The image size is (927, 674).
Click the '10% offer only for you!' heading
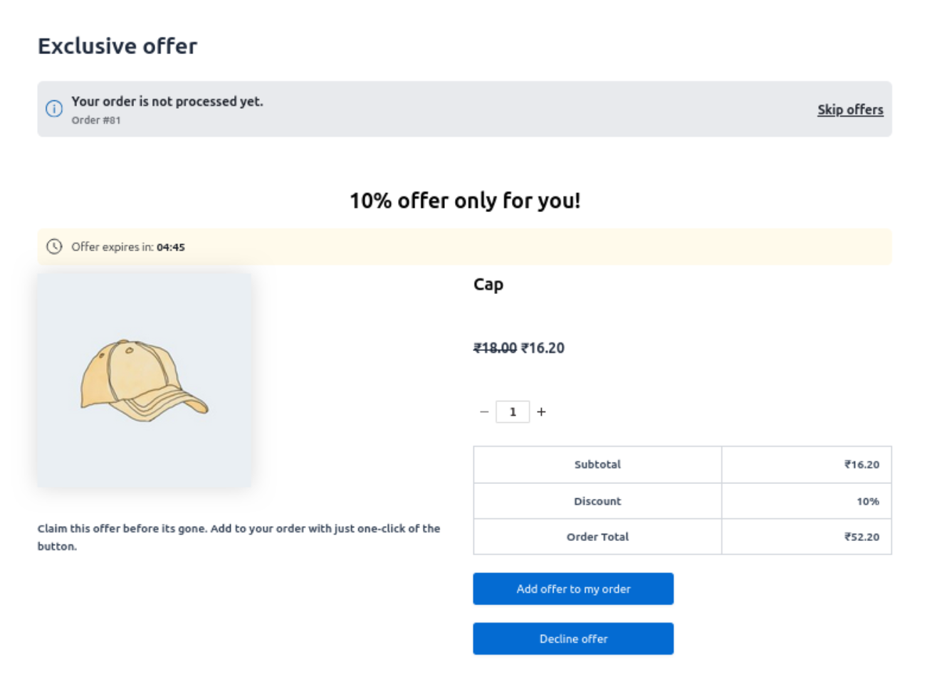click(x=465, y=201)
